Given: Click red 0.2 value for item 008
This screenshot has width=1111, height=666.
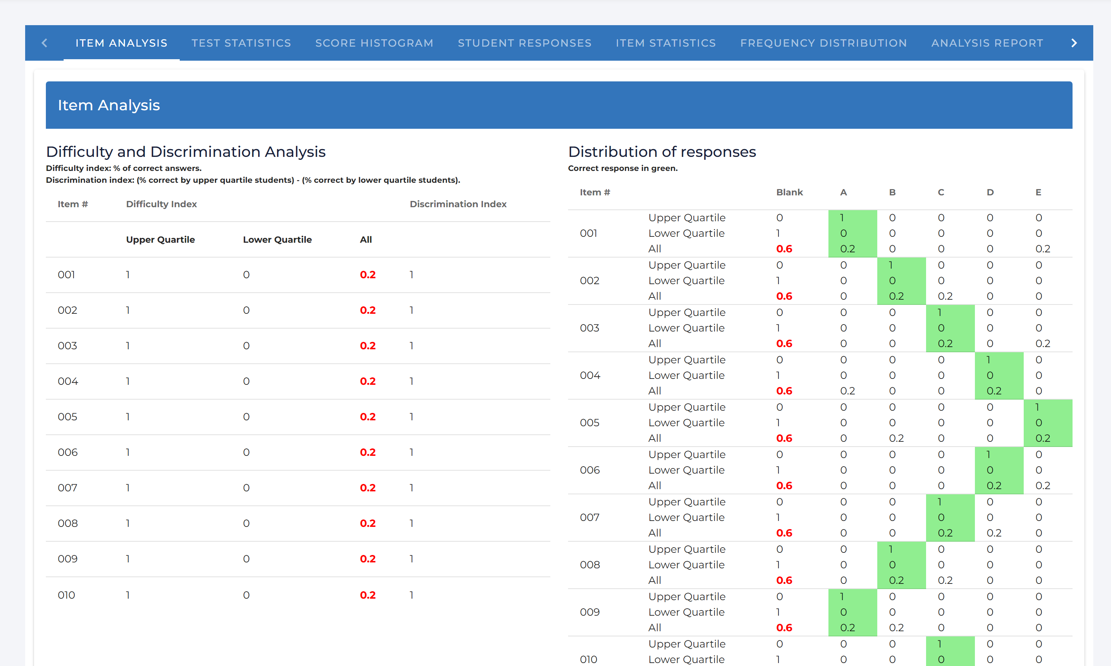Looking at the screenshot, I should [368, 523].
